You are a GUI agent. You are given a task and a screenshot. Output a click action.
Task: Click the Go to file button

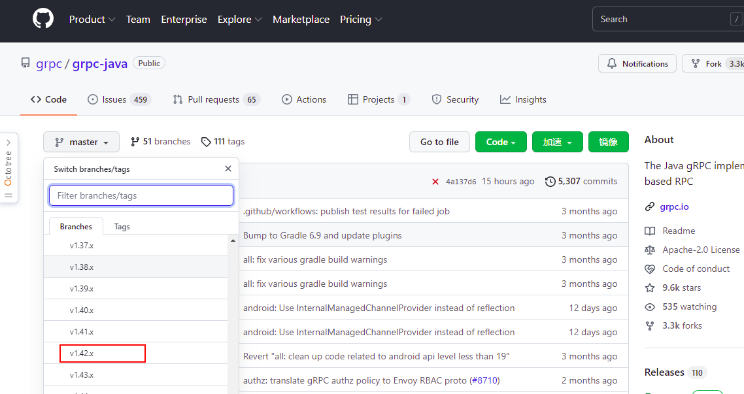click(439, 142)
